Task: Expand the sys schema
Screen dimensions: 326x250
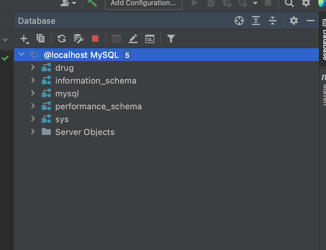Action: (x=33, y=119)
